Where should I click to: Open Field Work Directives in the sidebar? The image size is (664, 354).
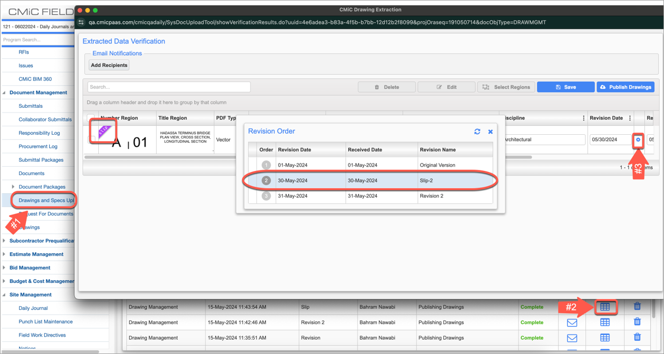pyautogui.click(x=42, y=335)
